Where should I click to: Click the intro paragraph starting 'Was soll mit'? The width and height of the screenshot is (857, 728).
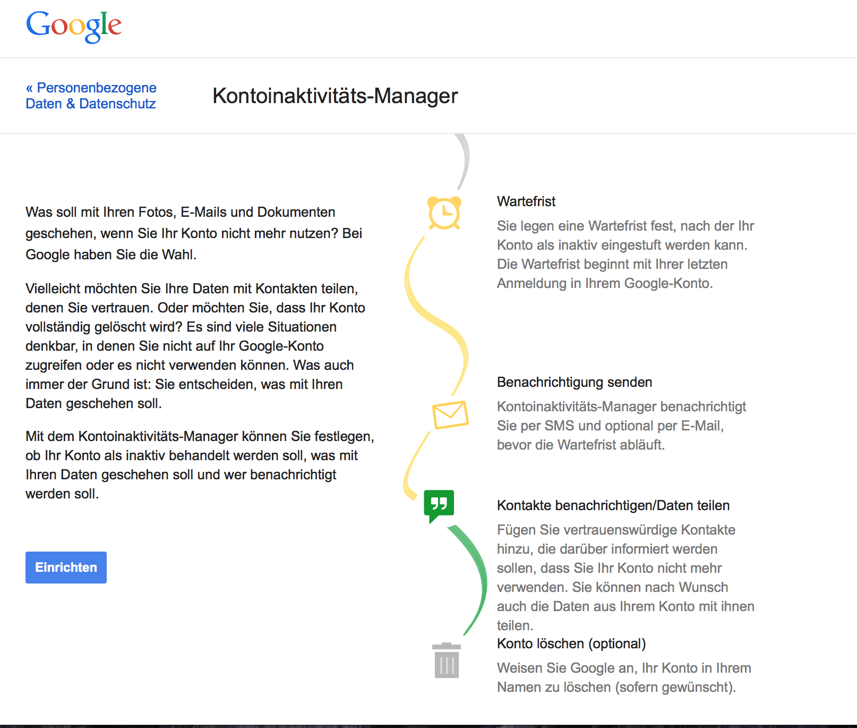pyautogui.click(x=194, y=233)
